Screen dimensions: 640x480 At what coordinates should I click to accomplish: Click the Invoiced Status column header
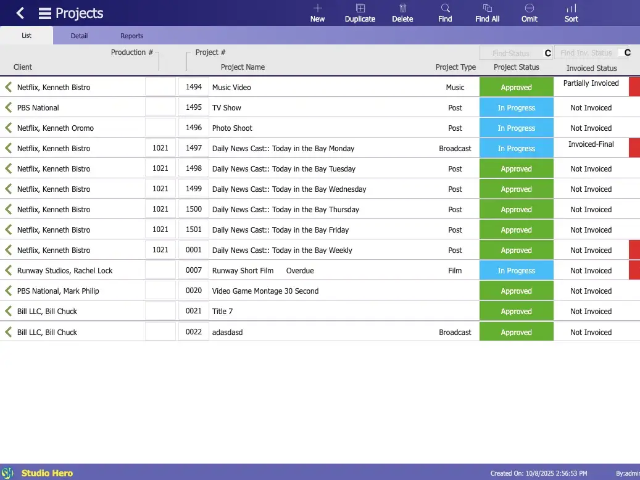[591, 68]
